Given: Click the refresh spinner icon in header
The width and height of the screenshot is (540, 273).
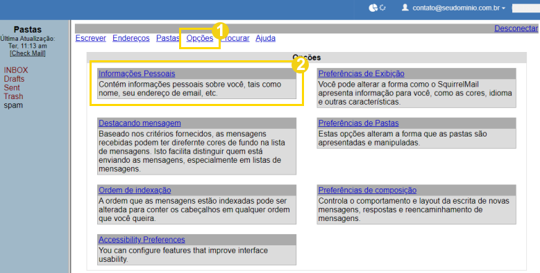Looking at the screenshot, I should coord(382,8).
